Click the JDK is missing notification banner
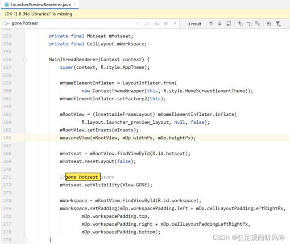Viewport: 290px width, 244px height. [145, 14]
